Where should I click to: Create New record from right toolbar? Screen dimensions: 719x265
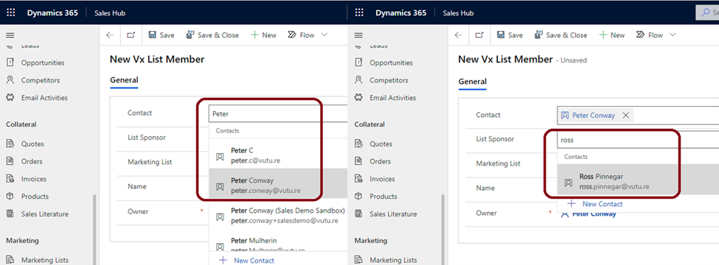[612, 35]
